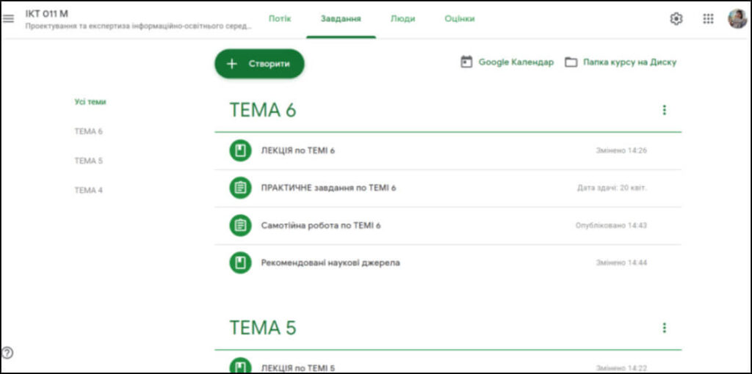Click the assignment icon for Самотійна робота
The image size is (752, 374).
point(240,225)
